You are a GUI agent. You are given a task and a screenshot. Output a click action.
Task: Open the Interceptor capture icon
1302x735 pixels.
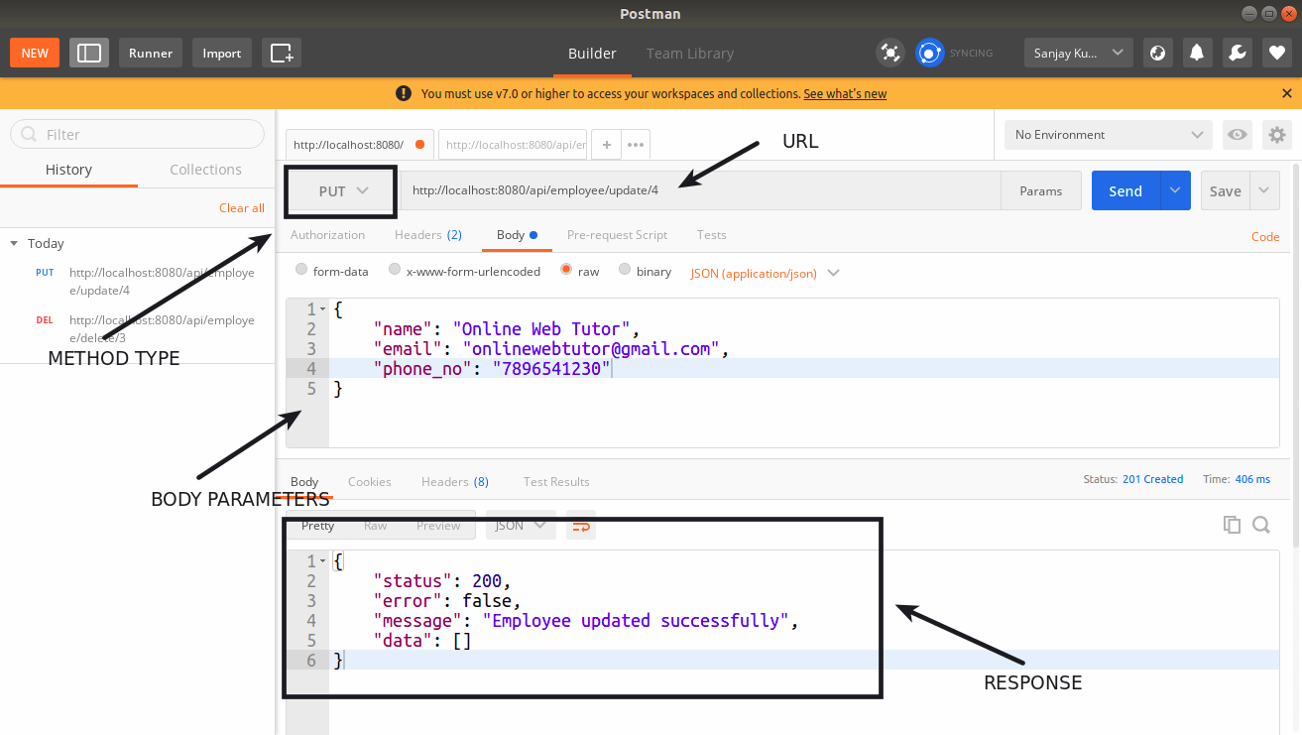[889, 52]
